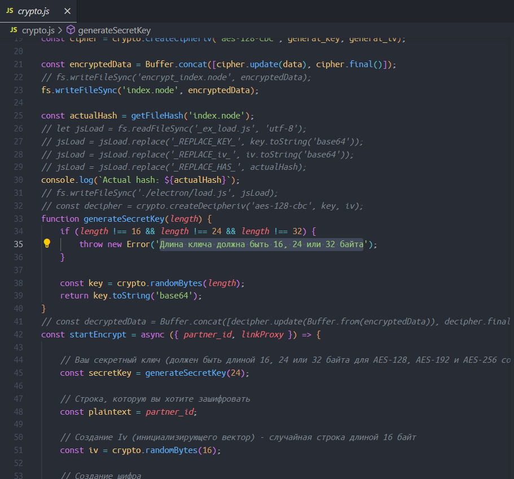514x479 pixels.
Task: Click the number 16 on line 34
Action: click(x=136, y=231)
